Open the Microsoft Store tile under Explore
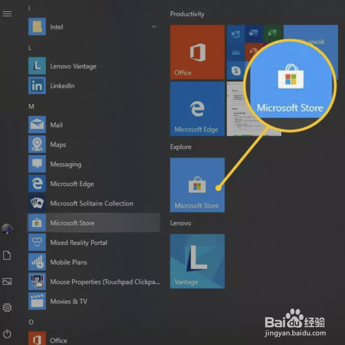 click(197, 185)
